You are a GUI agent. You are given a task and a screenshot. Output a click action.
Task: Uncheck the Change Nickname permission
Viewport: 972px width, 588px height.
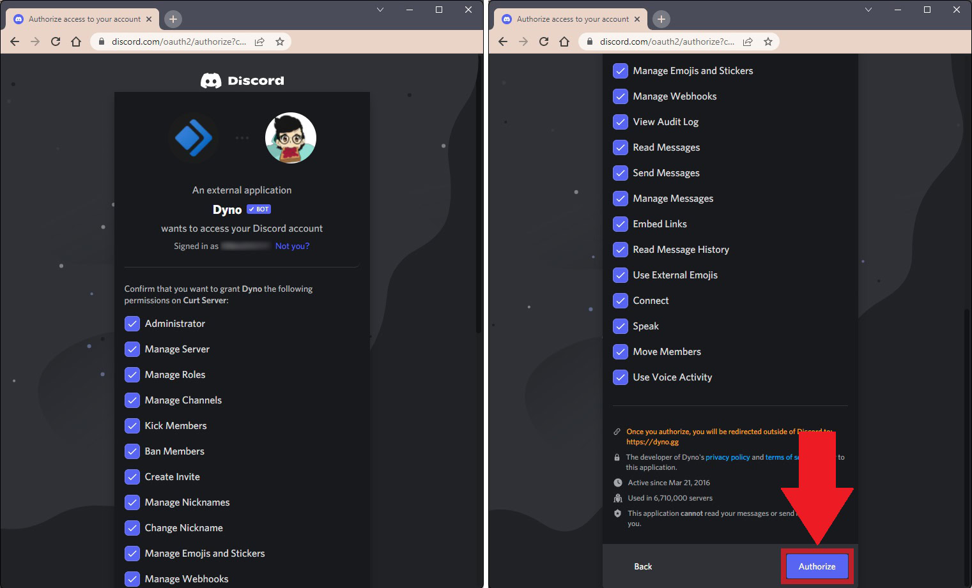[132, 528]
